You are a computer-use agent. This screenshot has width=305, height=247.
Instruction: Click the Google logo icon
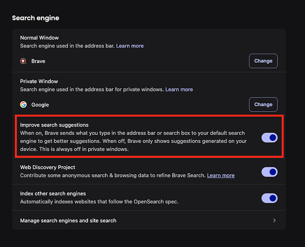tap(23, 105)
